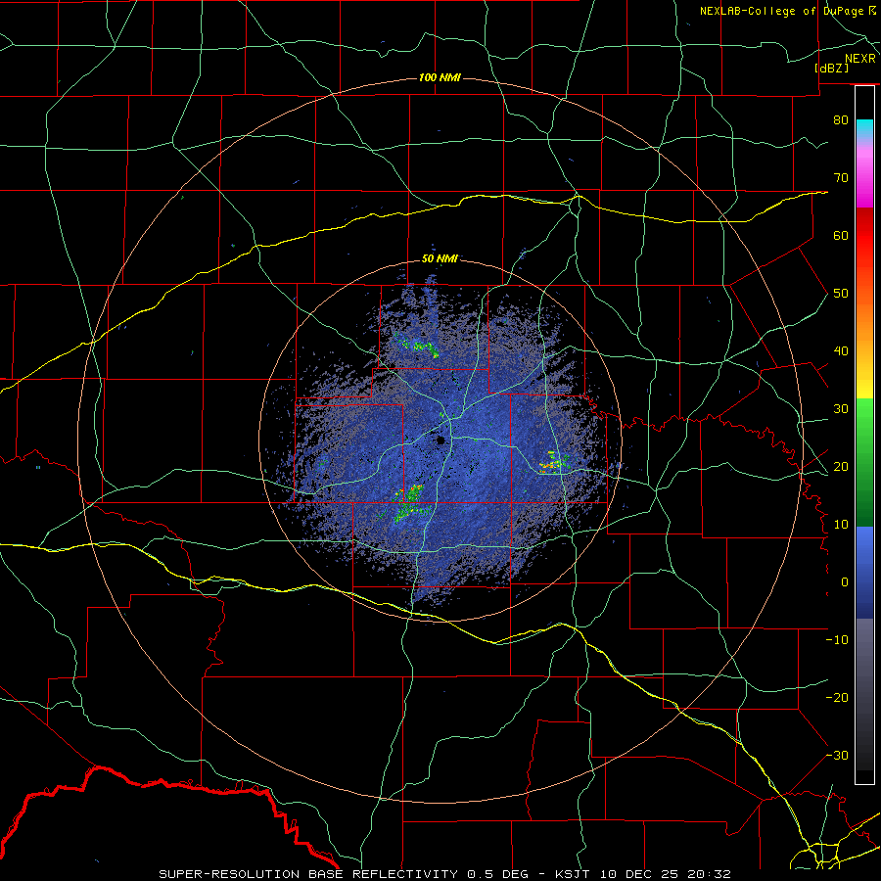Screen dimensions: 881x881
Task: Click the 80 value on the dBZ scale
Action: click(x=841, y=119)
